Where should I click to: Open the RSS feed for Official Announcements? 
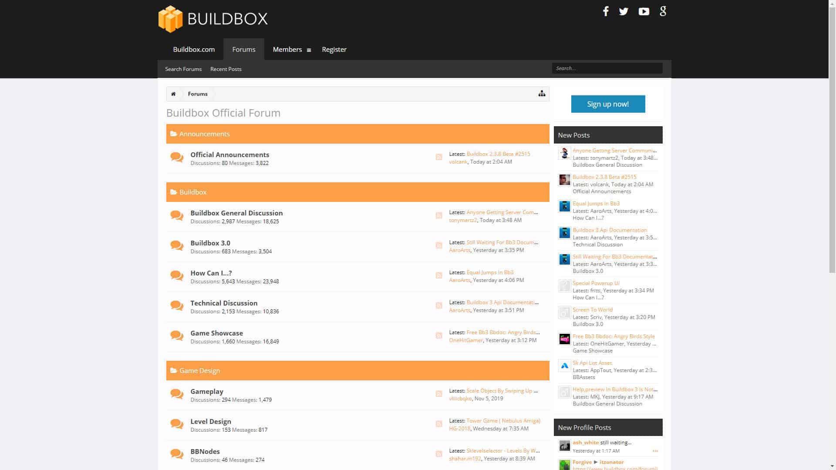[439, 157]
